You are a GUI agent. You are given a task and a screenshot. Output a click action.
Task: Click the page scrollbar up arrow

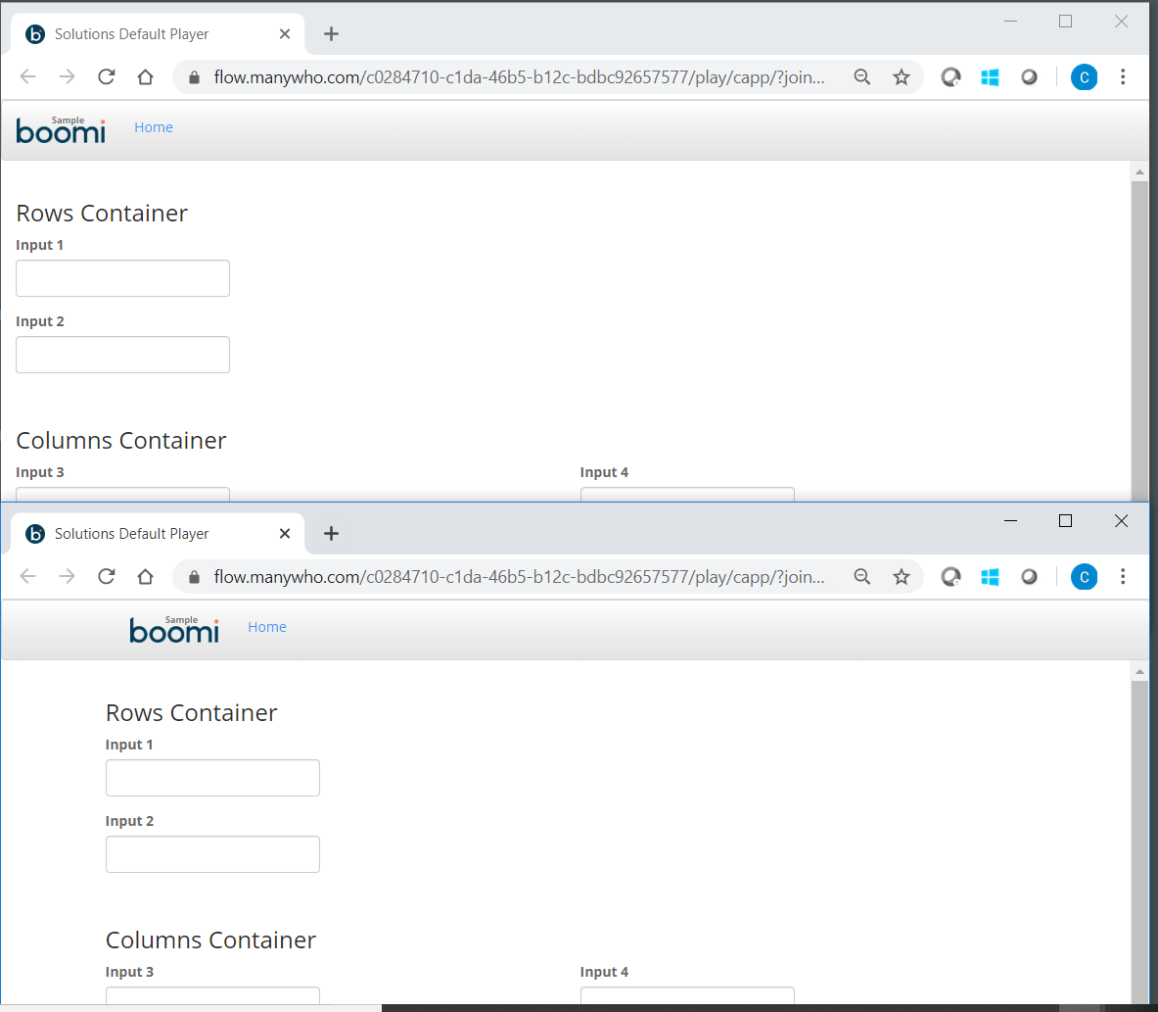click(1139, 670)
